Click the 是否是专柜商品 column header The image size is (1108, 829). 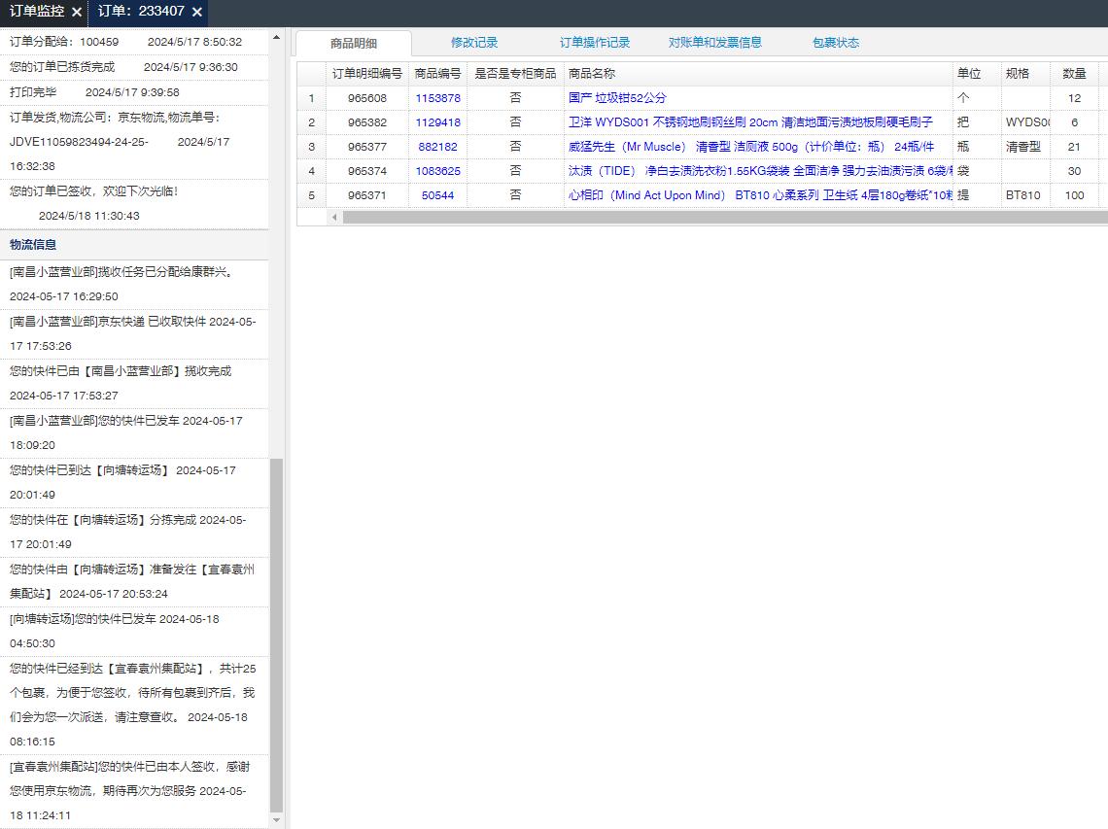(x=515, y=74)
